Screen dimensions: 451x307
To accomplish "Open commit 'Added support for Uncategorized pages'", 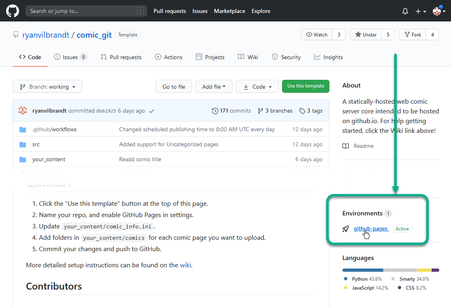I will [x=169, y=144].
